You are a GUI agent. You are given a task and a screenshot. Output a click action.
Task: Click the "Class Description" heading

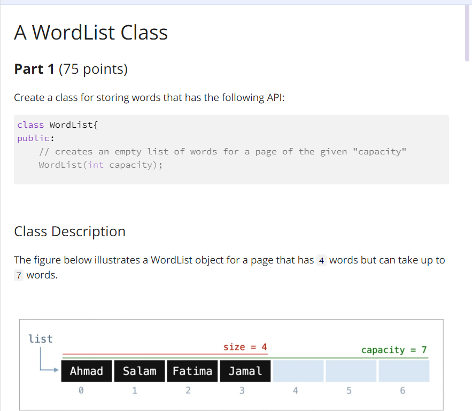69,231
